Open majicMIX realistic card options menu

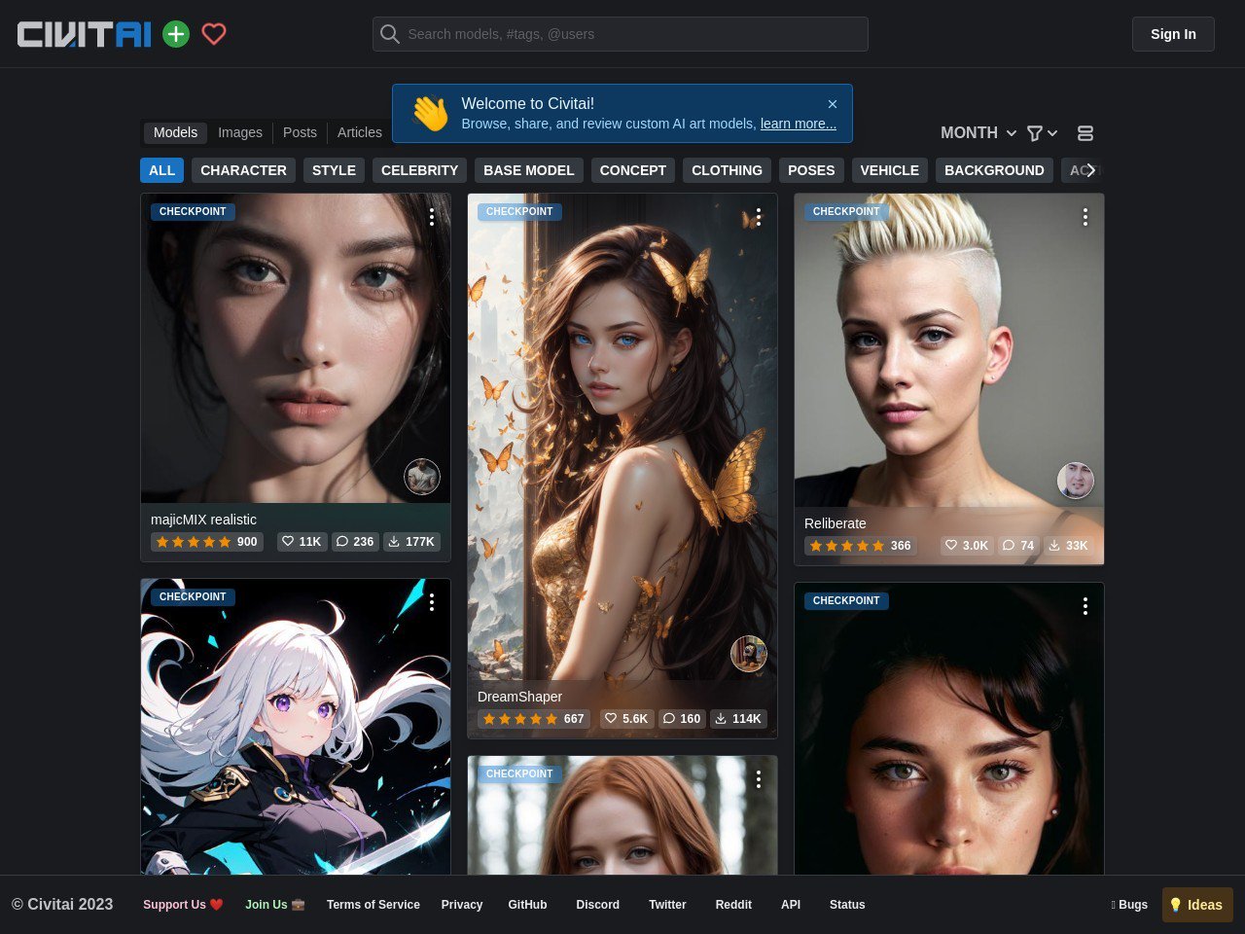coord(432,217)
